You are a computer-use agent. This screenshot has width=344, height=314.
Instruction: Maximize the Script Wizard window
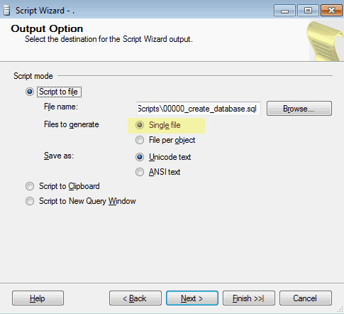[308, 11]
